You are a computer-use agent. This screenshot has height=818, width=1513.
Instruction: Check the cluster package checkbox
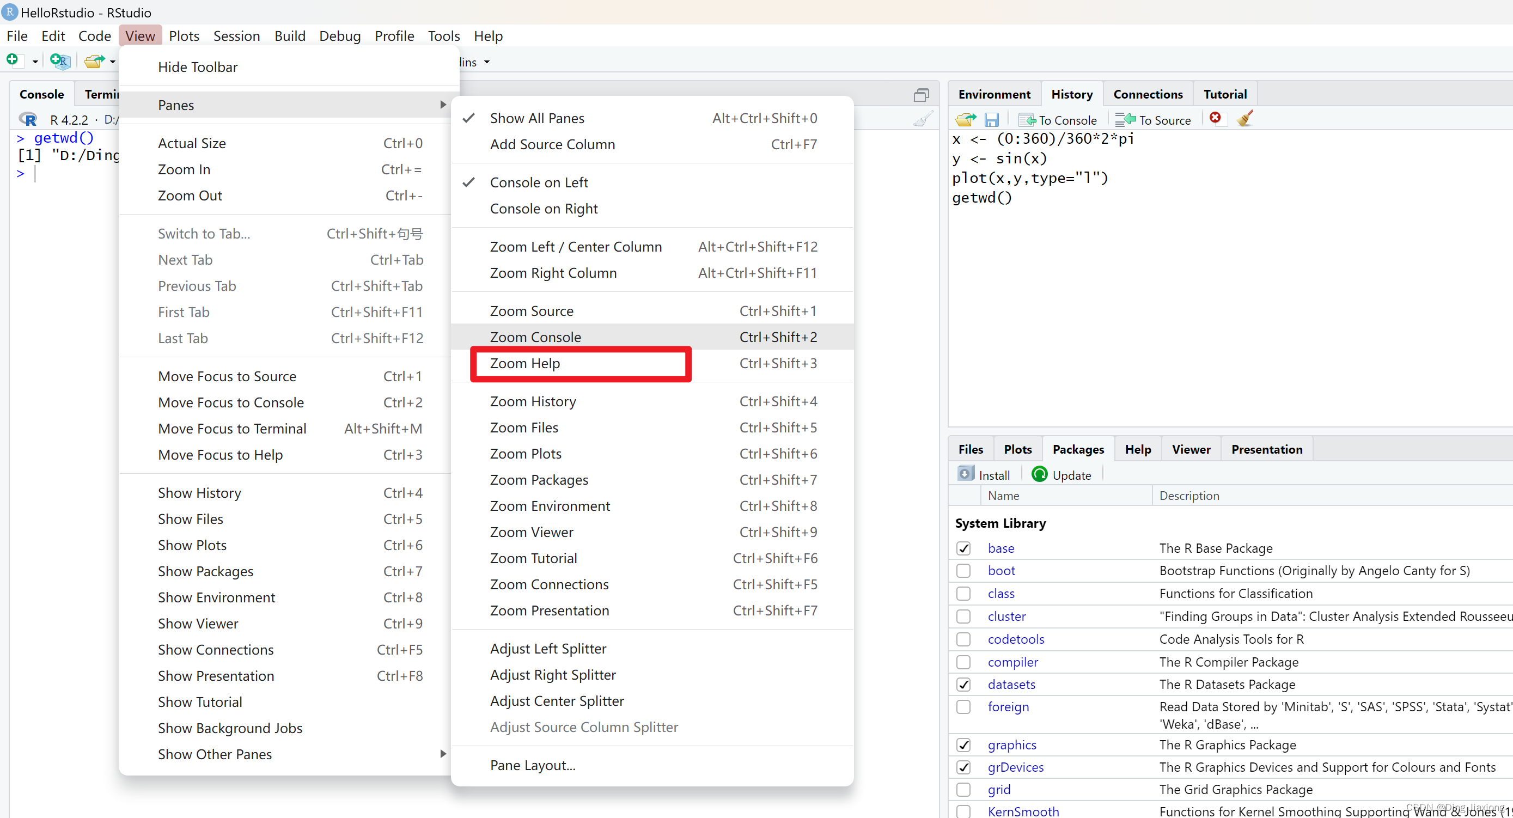[x=963, y=616]
